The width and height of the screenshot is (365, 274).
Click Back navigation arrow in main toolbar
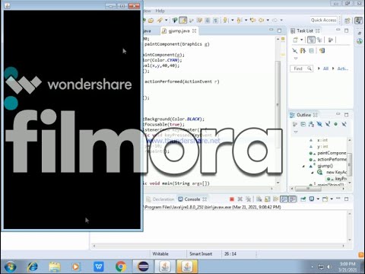262,20
